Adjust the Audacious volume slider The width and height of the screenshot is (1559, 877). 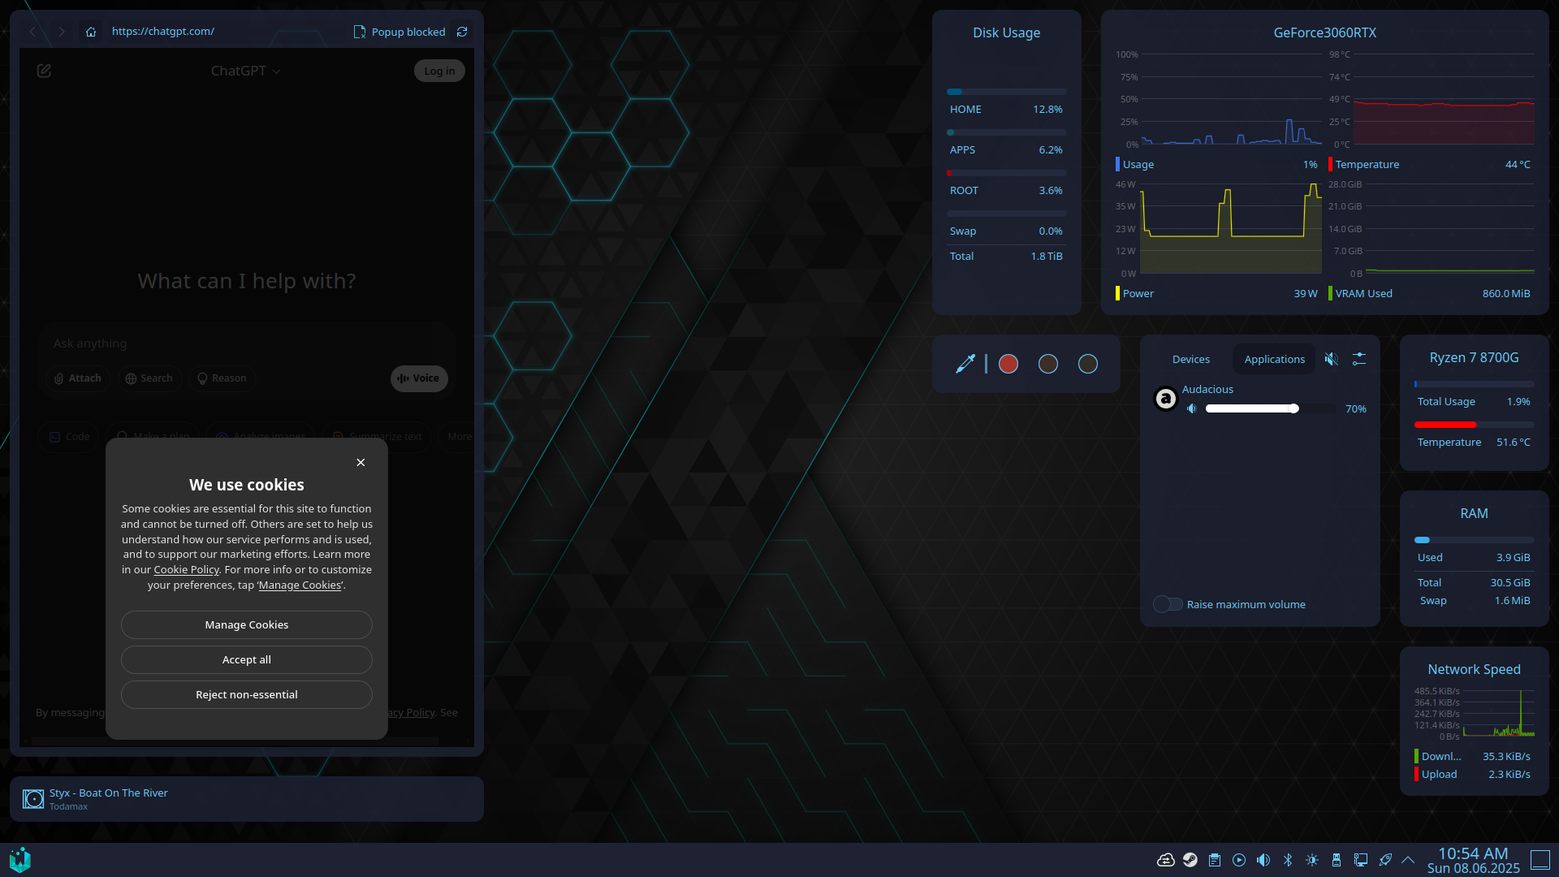(1270, 409)
